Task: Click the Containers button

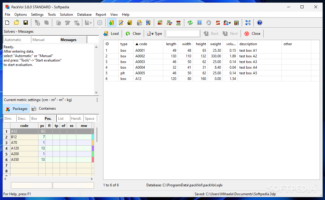Action: click(44, 108)
